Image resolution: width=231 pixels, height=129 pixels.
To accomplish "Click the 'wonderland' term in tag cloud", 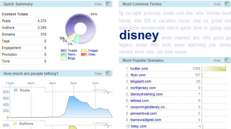I will coord(153,28).
